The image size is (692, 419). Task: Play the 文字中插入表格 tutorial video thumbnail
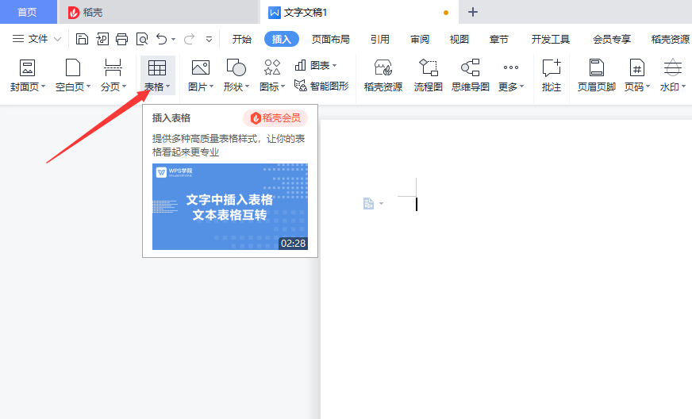click(x=230, y=206)
